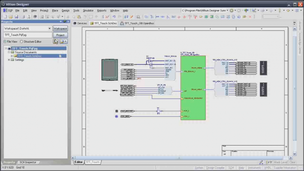
Task: Pin the Projects panel with the pin icon
Action: [64, 21]
